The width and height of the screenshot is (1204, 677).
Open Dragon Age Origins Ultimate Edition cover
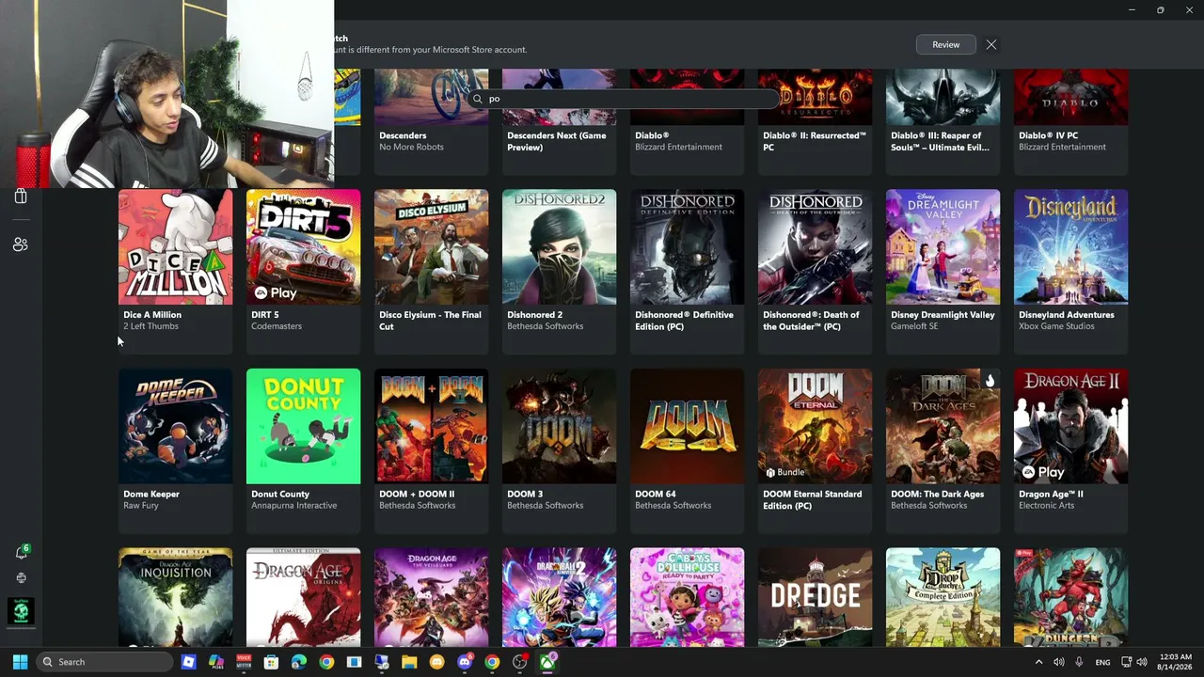point(303,597)
